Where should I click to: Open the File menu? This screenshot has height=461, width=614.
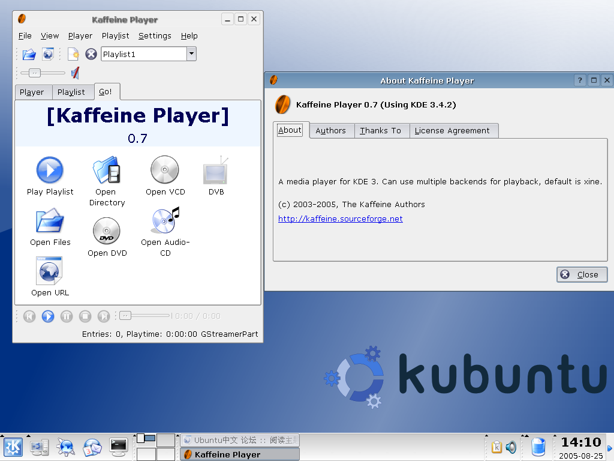25,36
